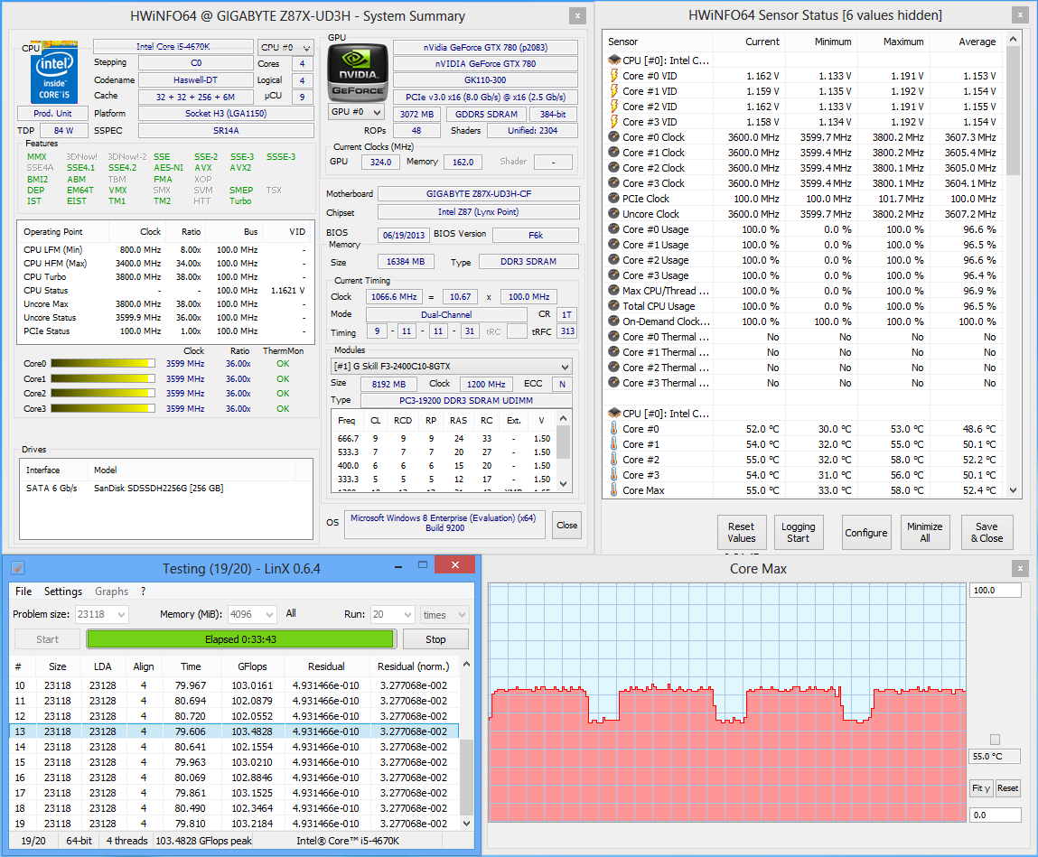
Task: Close the System Summary window with X
Action: 577,16
